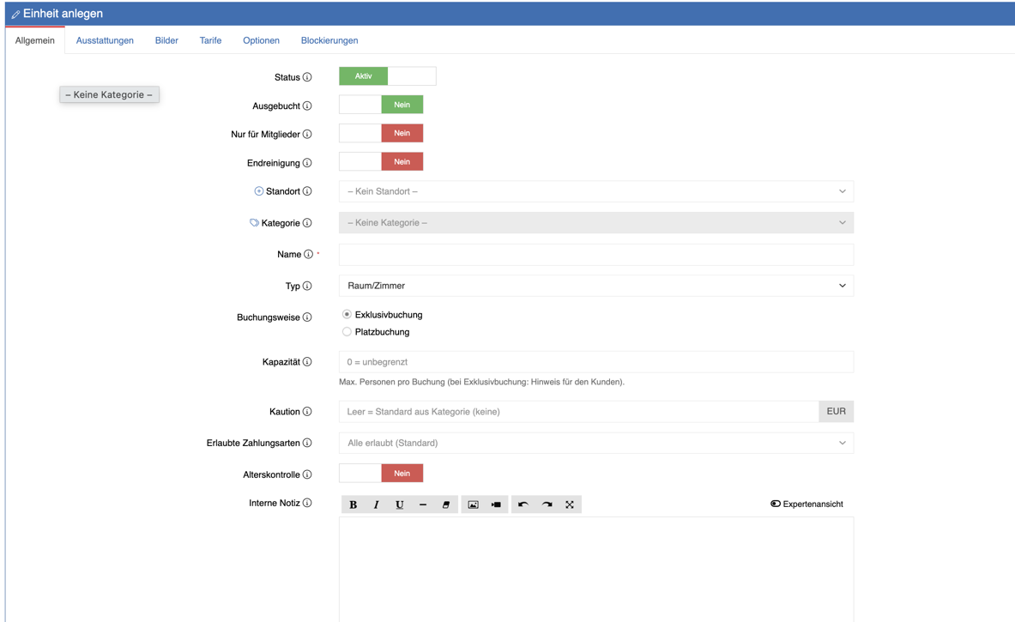Viewport: 1015px width, 622px height.
Task: Click info icon next to Standort
Action: click(307, 191)
